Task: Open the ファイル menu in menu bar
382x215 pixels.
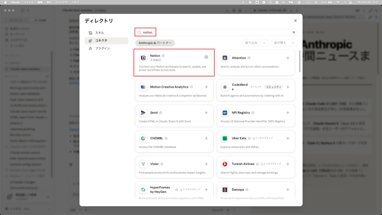Action: point(29,2)
